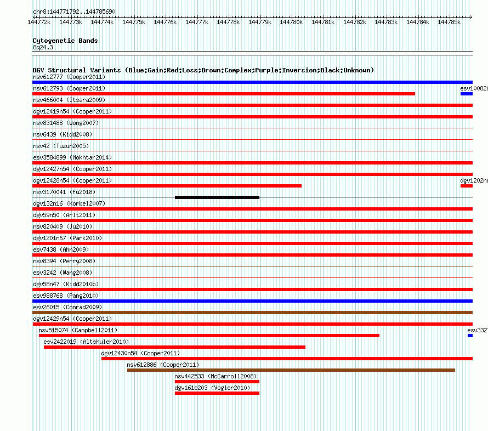
Task: Click the red bar under dgv12430n54
Action: click(x=287, y=359)
